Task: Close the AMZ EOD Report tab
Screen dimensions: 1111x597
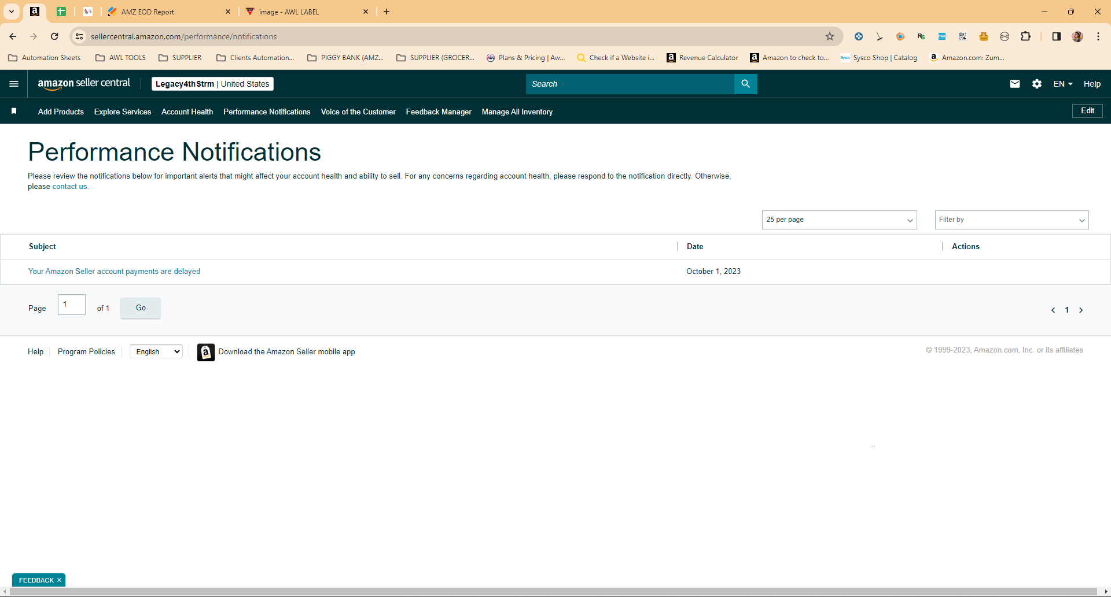Action: click(x=228, y=12)
